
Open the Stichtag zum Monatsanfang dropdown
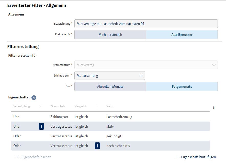click(x=110, y=76)
